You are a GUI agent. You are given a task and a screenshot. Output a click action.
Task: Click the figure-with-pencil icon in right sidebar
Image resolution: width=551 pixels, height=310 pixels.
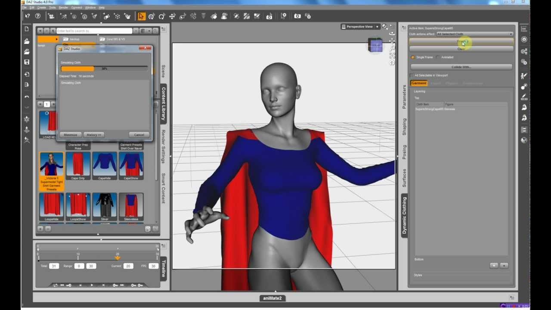(524, 76)
